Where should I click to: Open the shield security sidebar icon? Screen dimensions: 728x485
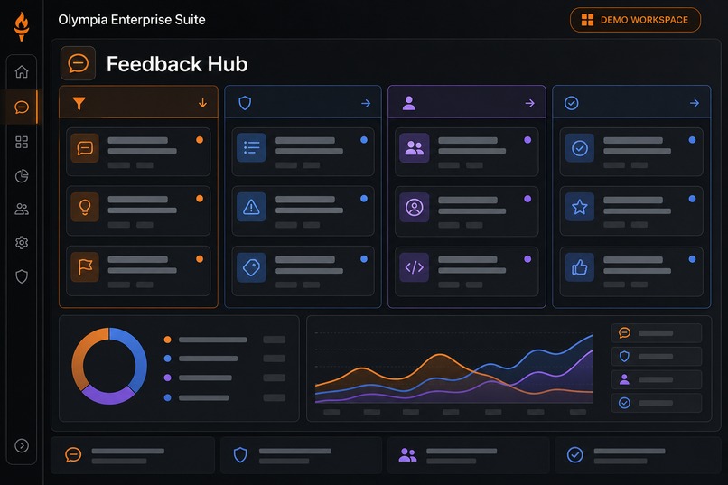(22, 276)
